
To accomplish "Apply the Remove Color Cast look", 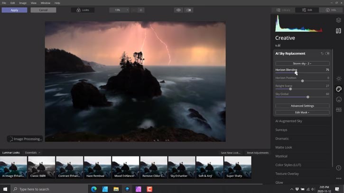I will (154, 167).
